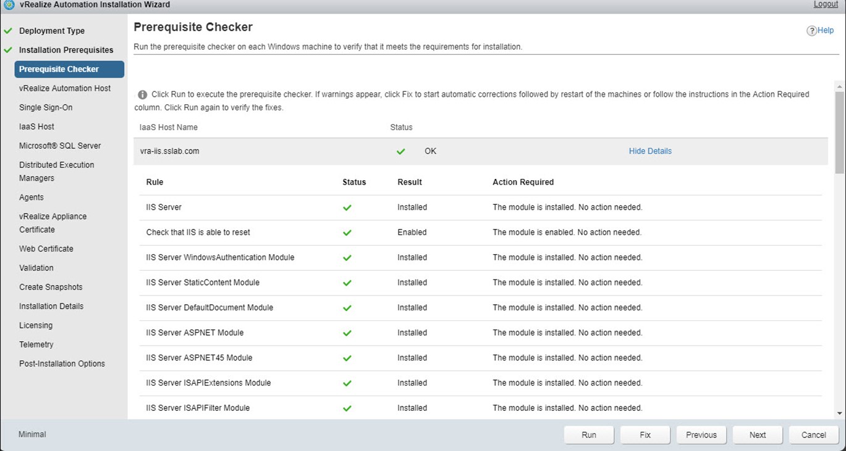Click checkmark for ASPNET45 Module row
The width and height of the screenshot is (846, 451).
(x=347, y=358)
